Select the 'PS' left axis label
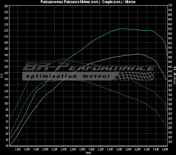Screen dimensions: 176x155 click(x=2, y=76)
